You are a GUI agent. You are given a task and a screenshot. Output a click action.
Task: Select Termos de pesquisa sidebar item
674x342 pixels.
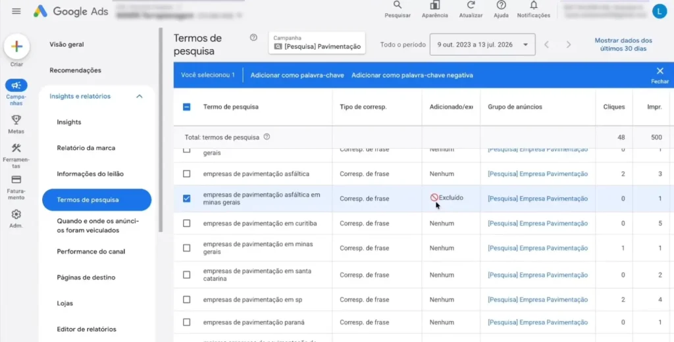click(97, 200)
